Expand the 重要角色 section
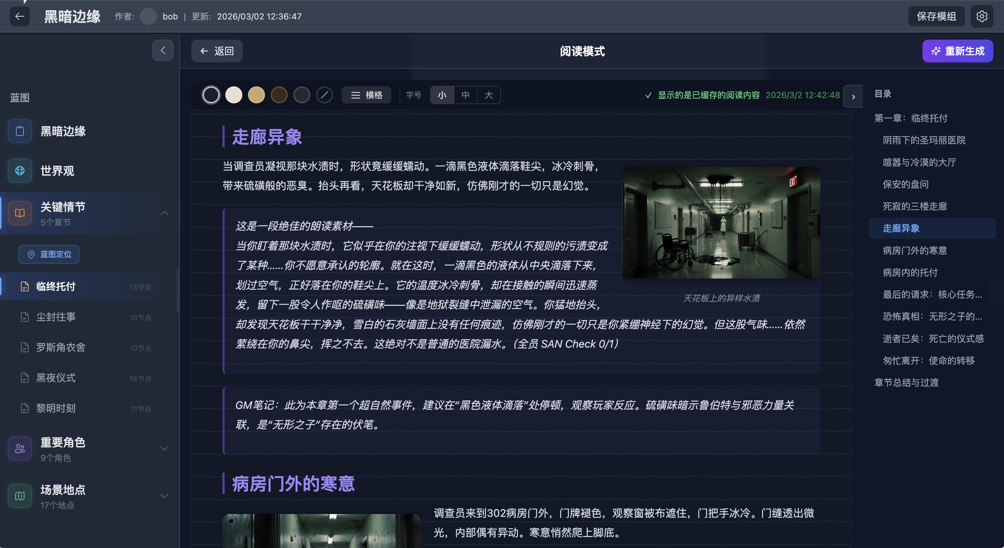1004x548 pixels. tap(164, 448)
